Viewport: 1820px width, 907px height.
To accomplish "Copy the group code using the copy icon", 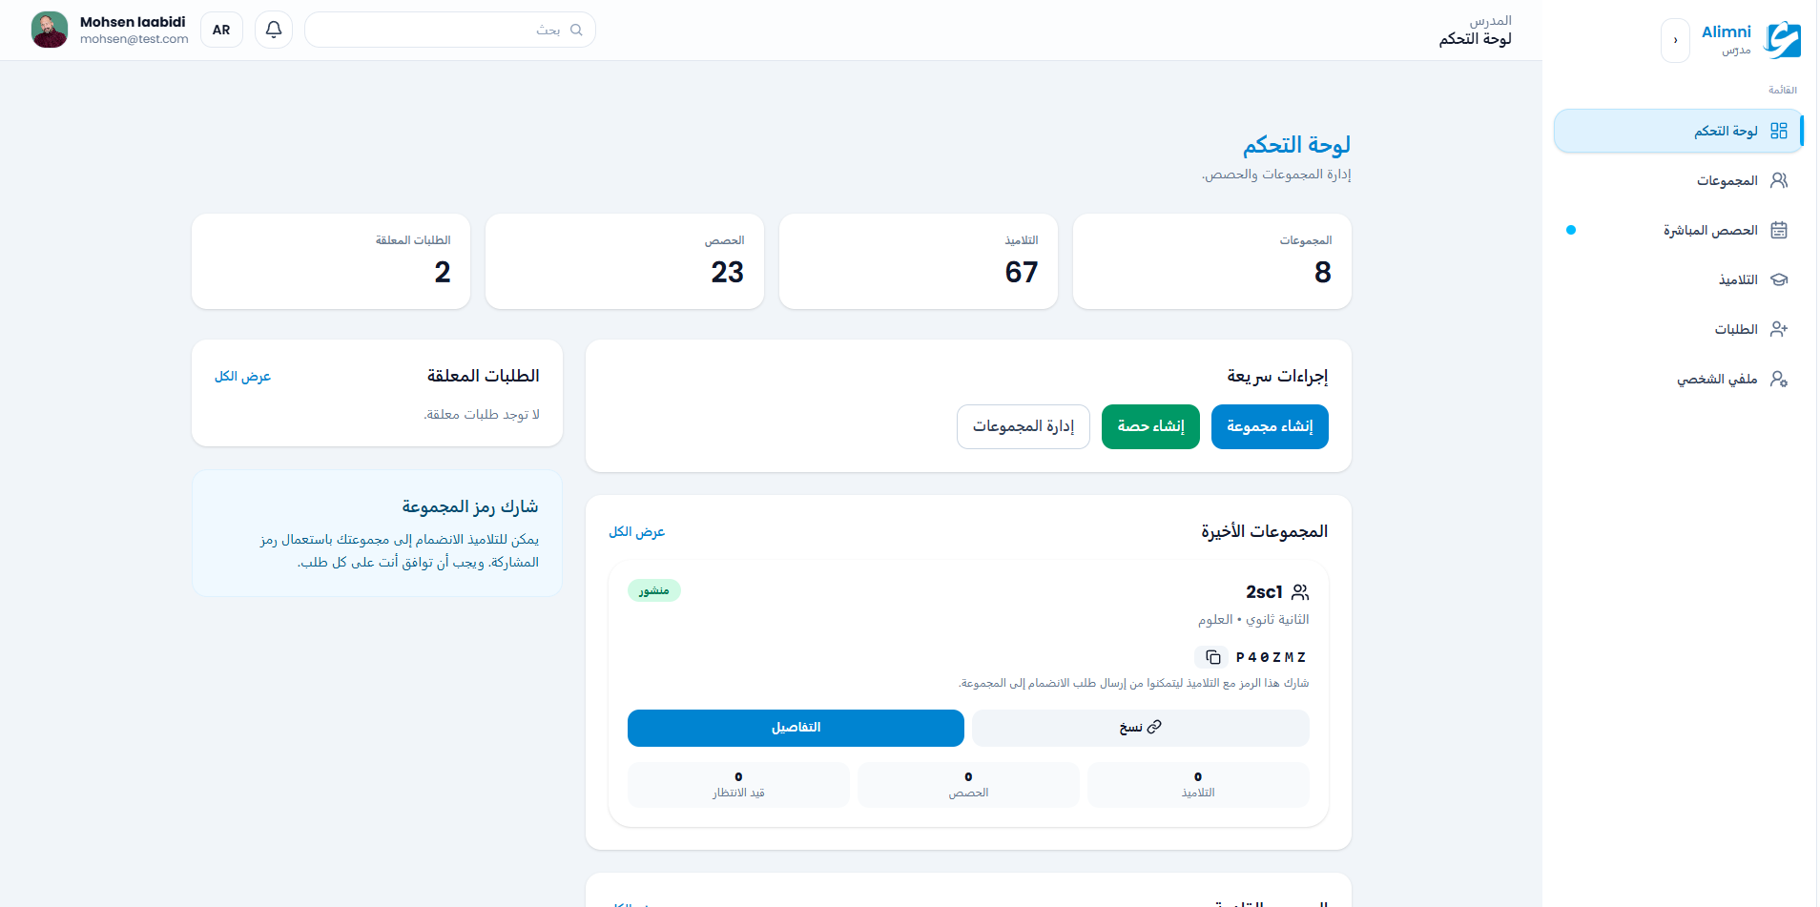I will (x=1213, y=657).
